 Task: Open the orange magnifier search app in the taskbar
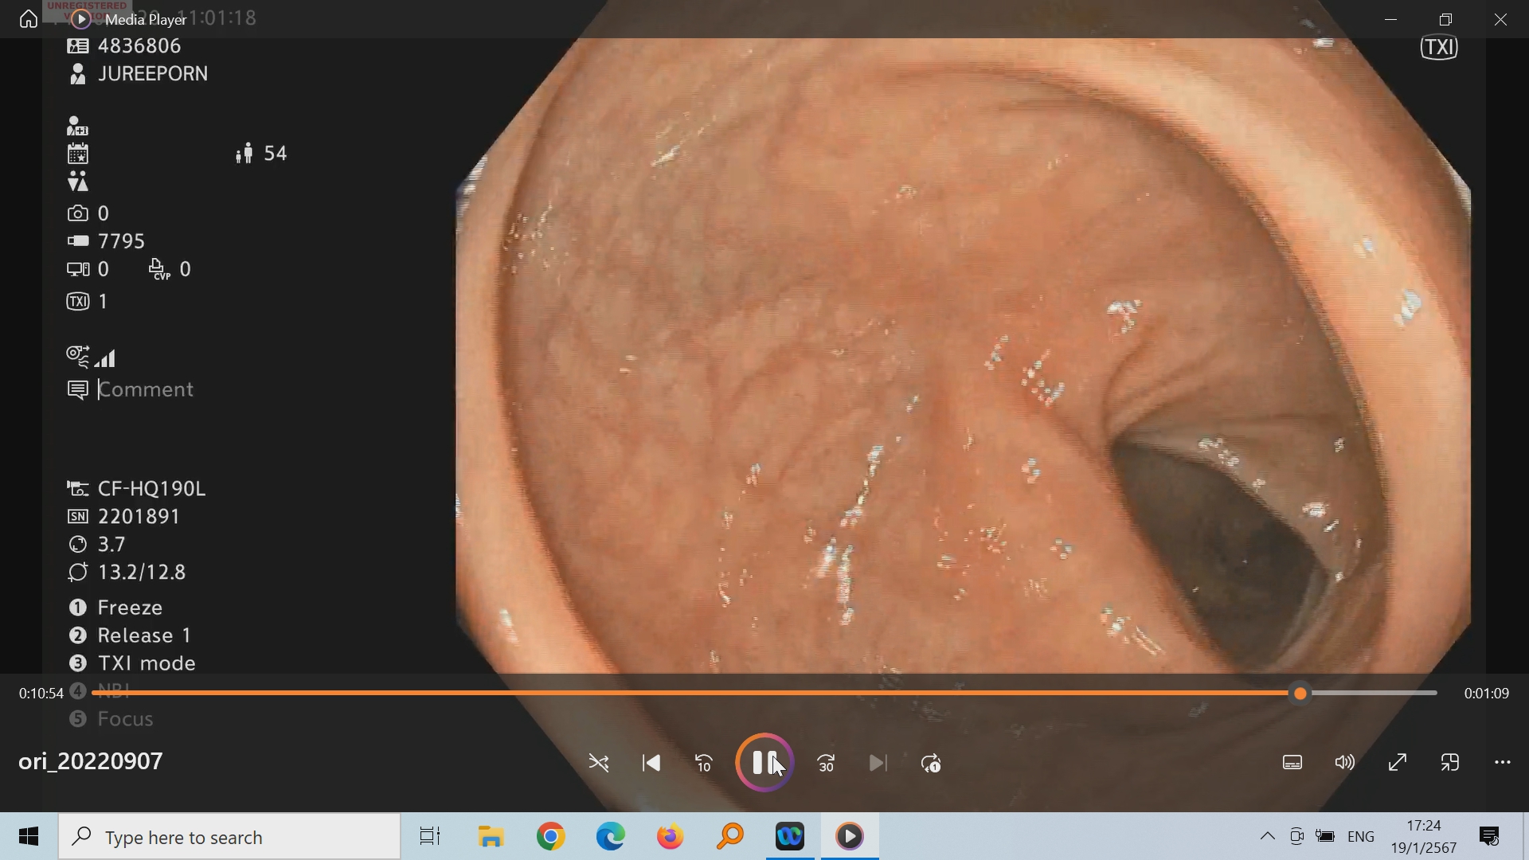pos(730,837)
